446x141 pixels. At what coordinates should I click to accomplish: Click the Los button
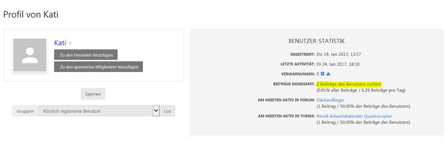[168, 111]
